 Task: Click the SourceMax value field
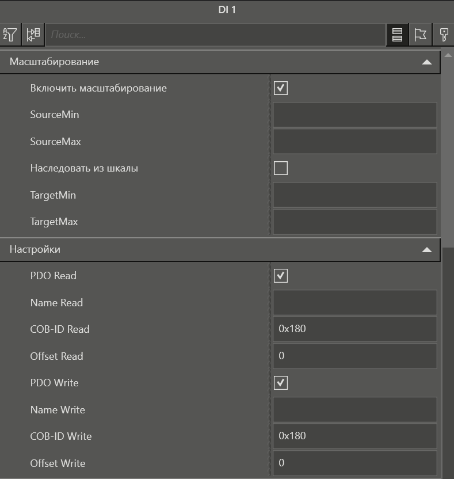pyautogui.click(x=355, y=142)
